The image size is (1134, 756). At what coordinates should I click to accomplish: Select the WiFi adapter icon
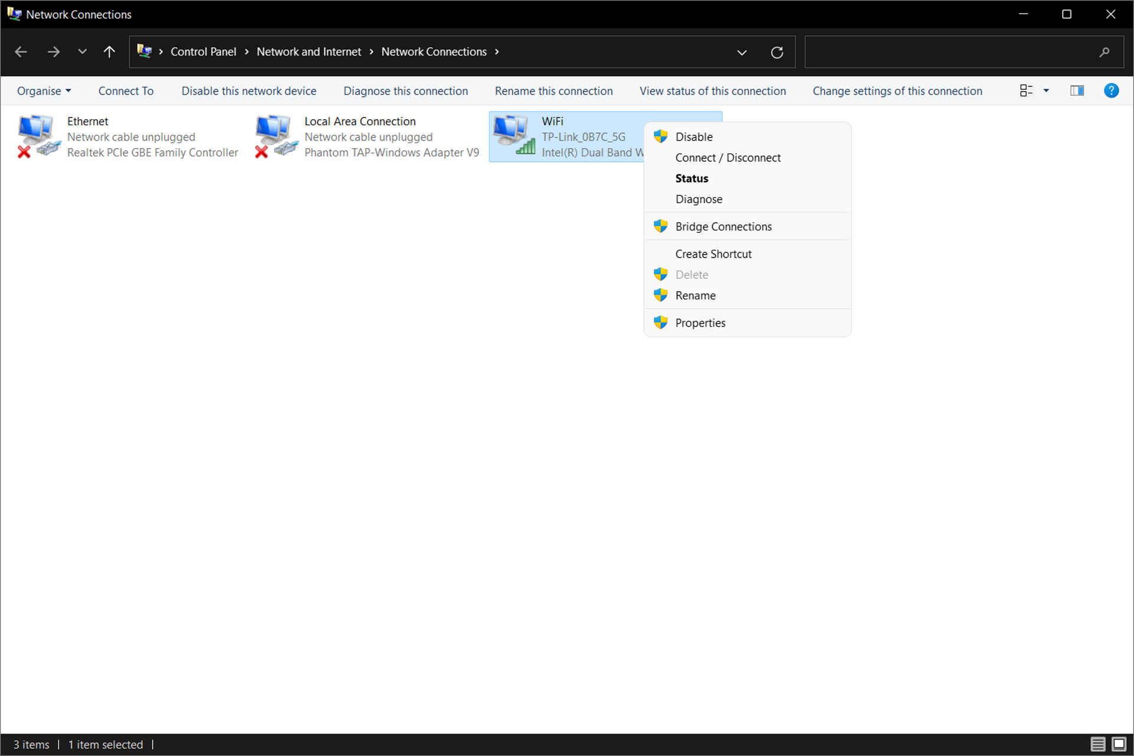(x=514, y=136)
